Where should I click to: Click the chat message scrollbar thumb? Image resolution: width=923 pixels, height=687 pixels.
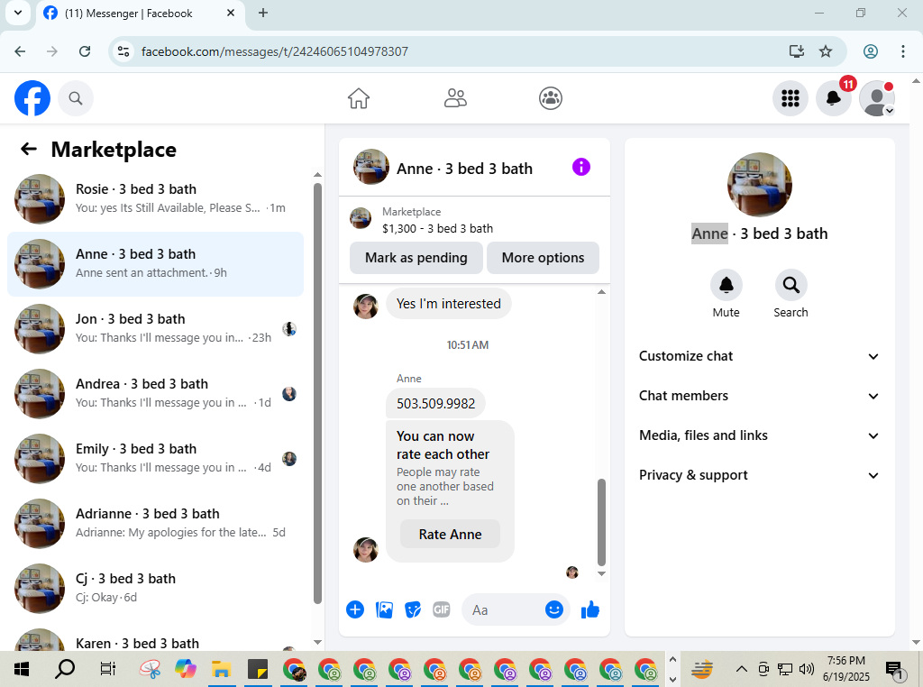[601, 522]
